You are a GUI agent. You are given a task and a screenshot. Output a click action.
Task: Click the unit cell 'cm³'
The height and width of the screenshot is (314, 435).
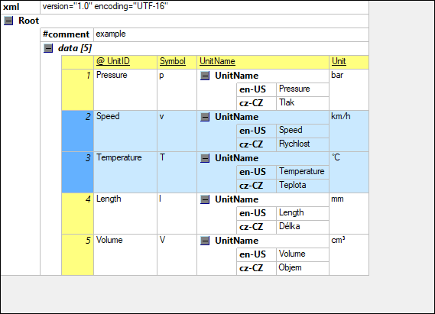[x=349, y=254]
